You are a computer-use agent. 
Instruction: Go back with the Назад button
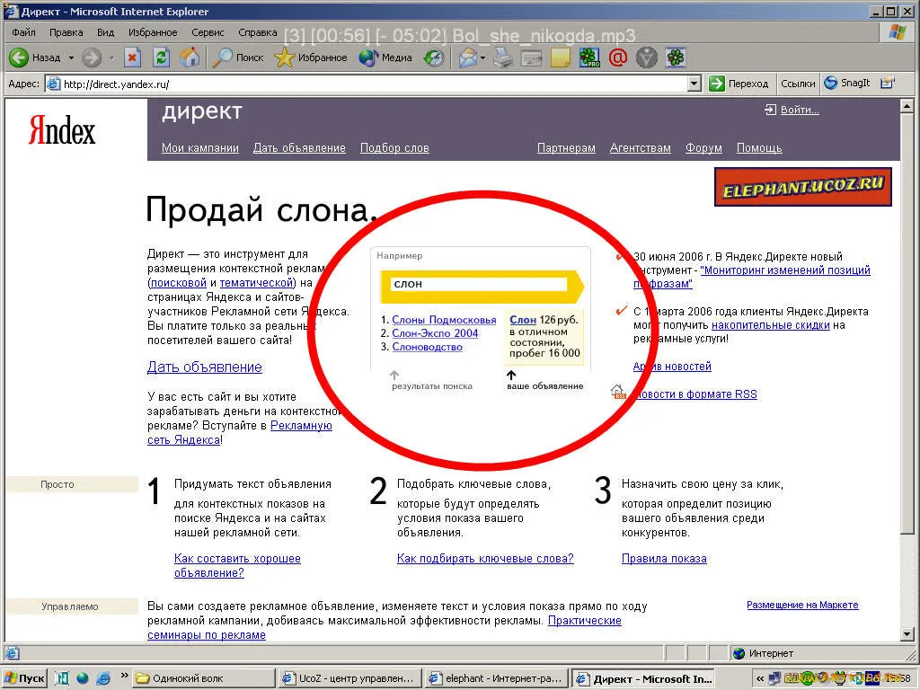point(35,57)
